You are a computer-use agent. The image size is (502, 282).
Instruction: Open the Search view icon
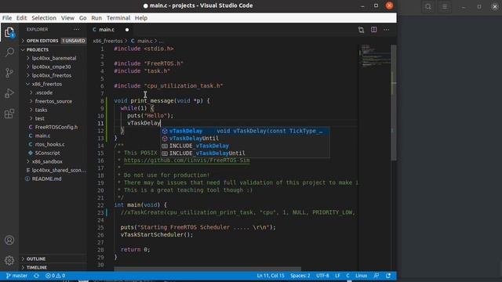[x=9, y=52]
